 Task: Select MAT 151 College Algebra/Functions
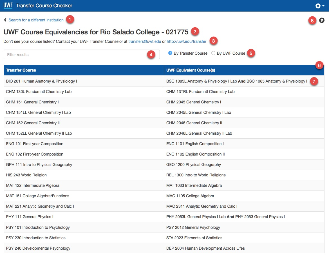point(37,196)
